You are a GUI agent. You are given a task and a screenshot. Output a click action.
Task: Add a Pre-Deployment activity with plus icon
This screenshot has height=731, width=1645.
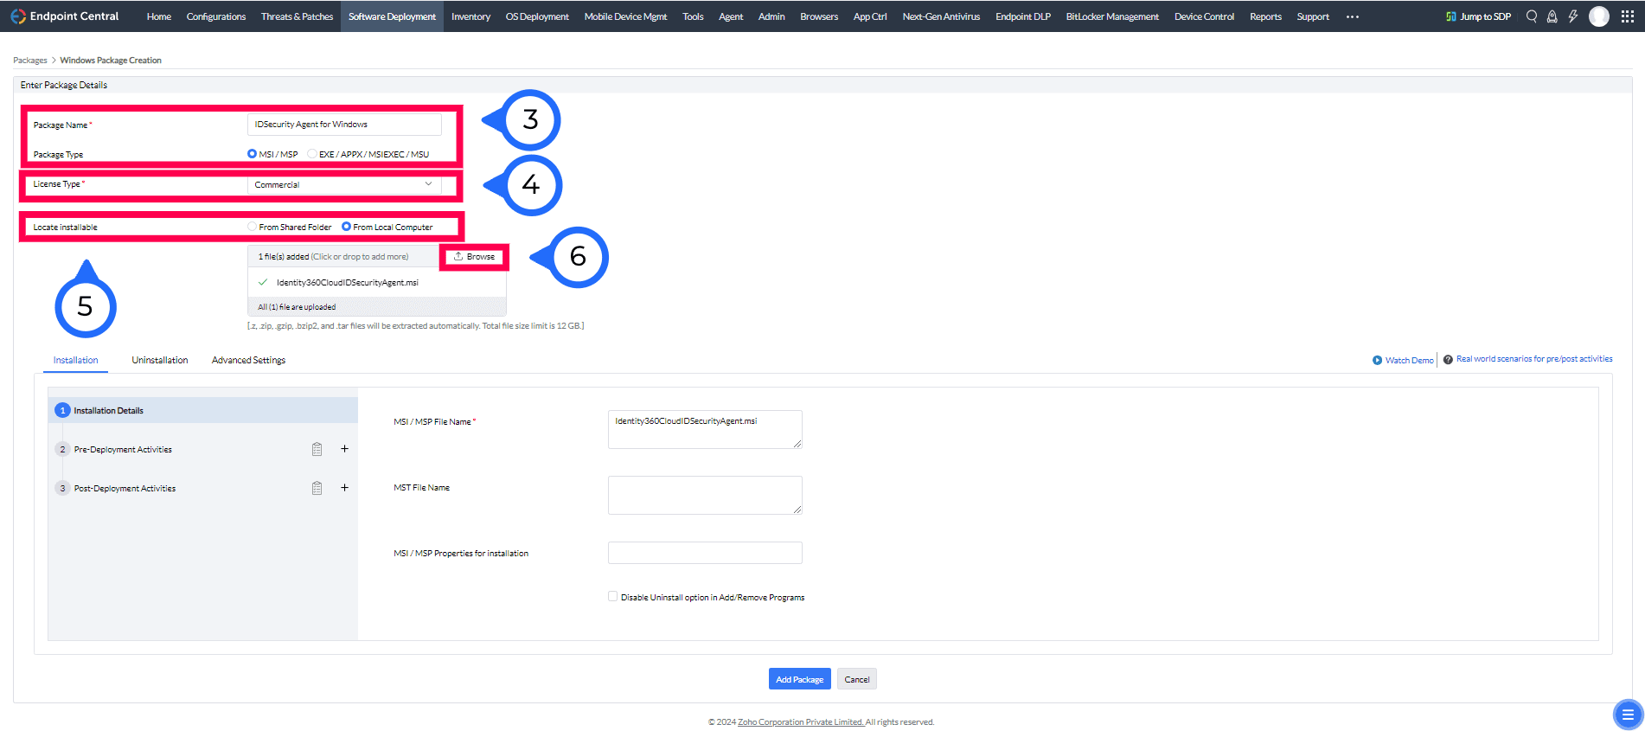[x=344, y=449]
